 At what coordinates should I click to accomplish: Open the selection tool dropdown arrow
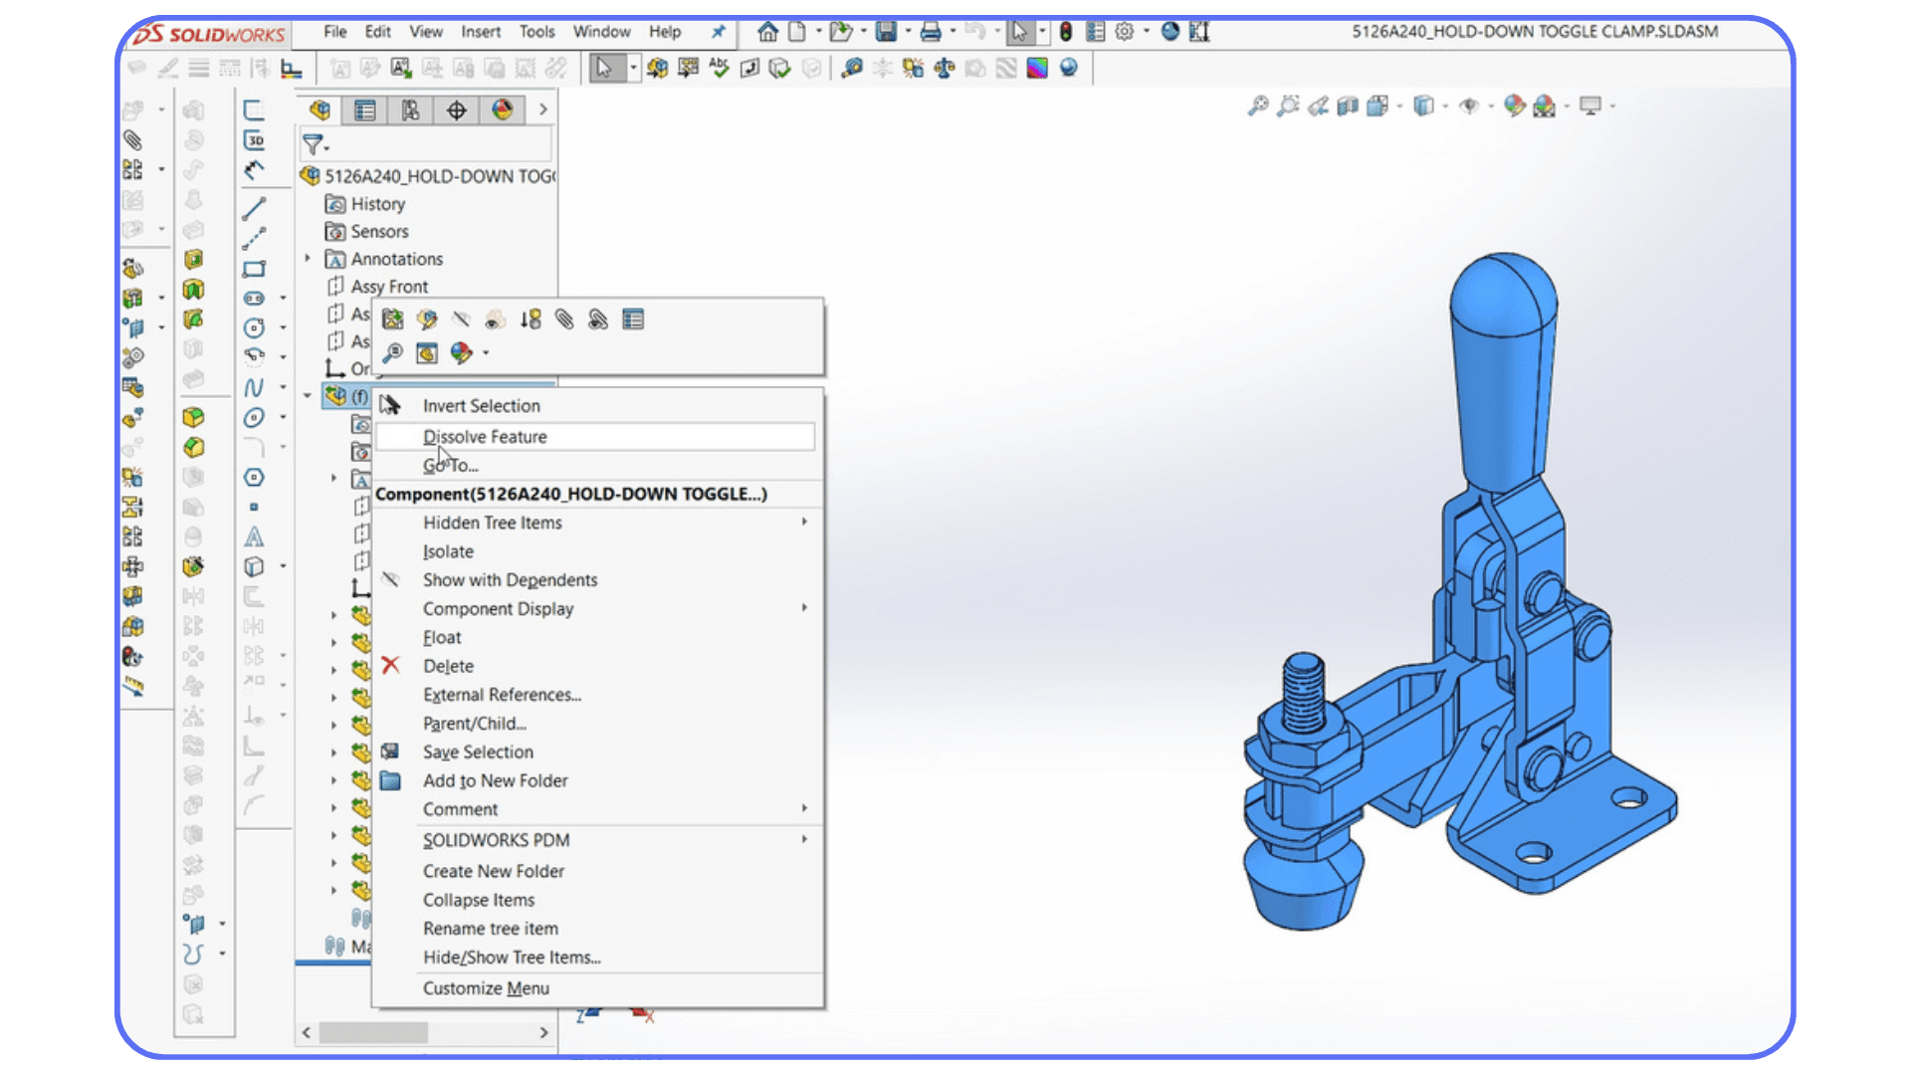(634, 68)
